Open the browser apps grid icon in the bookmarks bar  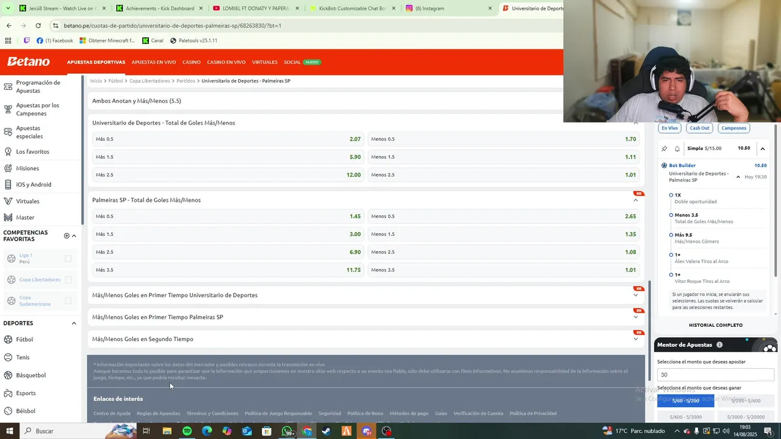8,41
